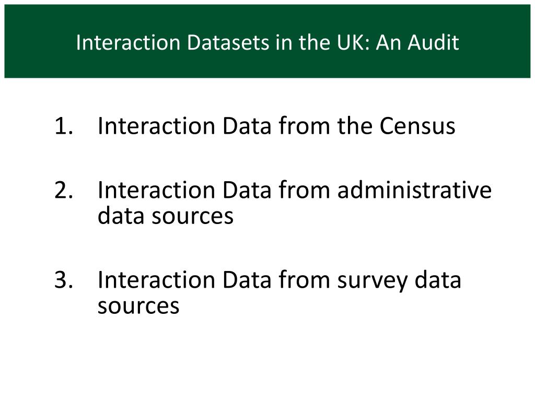
Task: Click the list number '2.'
Action: pyautogui.click(x=64, y=190)
